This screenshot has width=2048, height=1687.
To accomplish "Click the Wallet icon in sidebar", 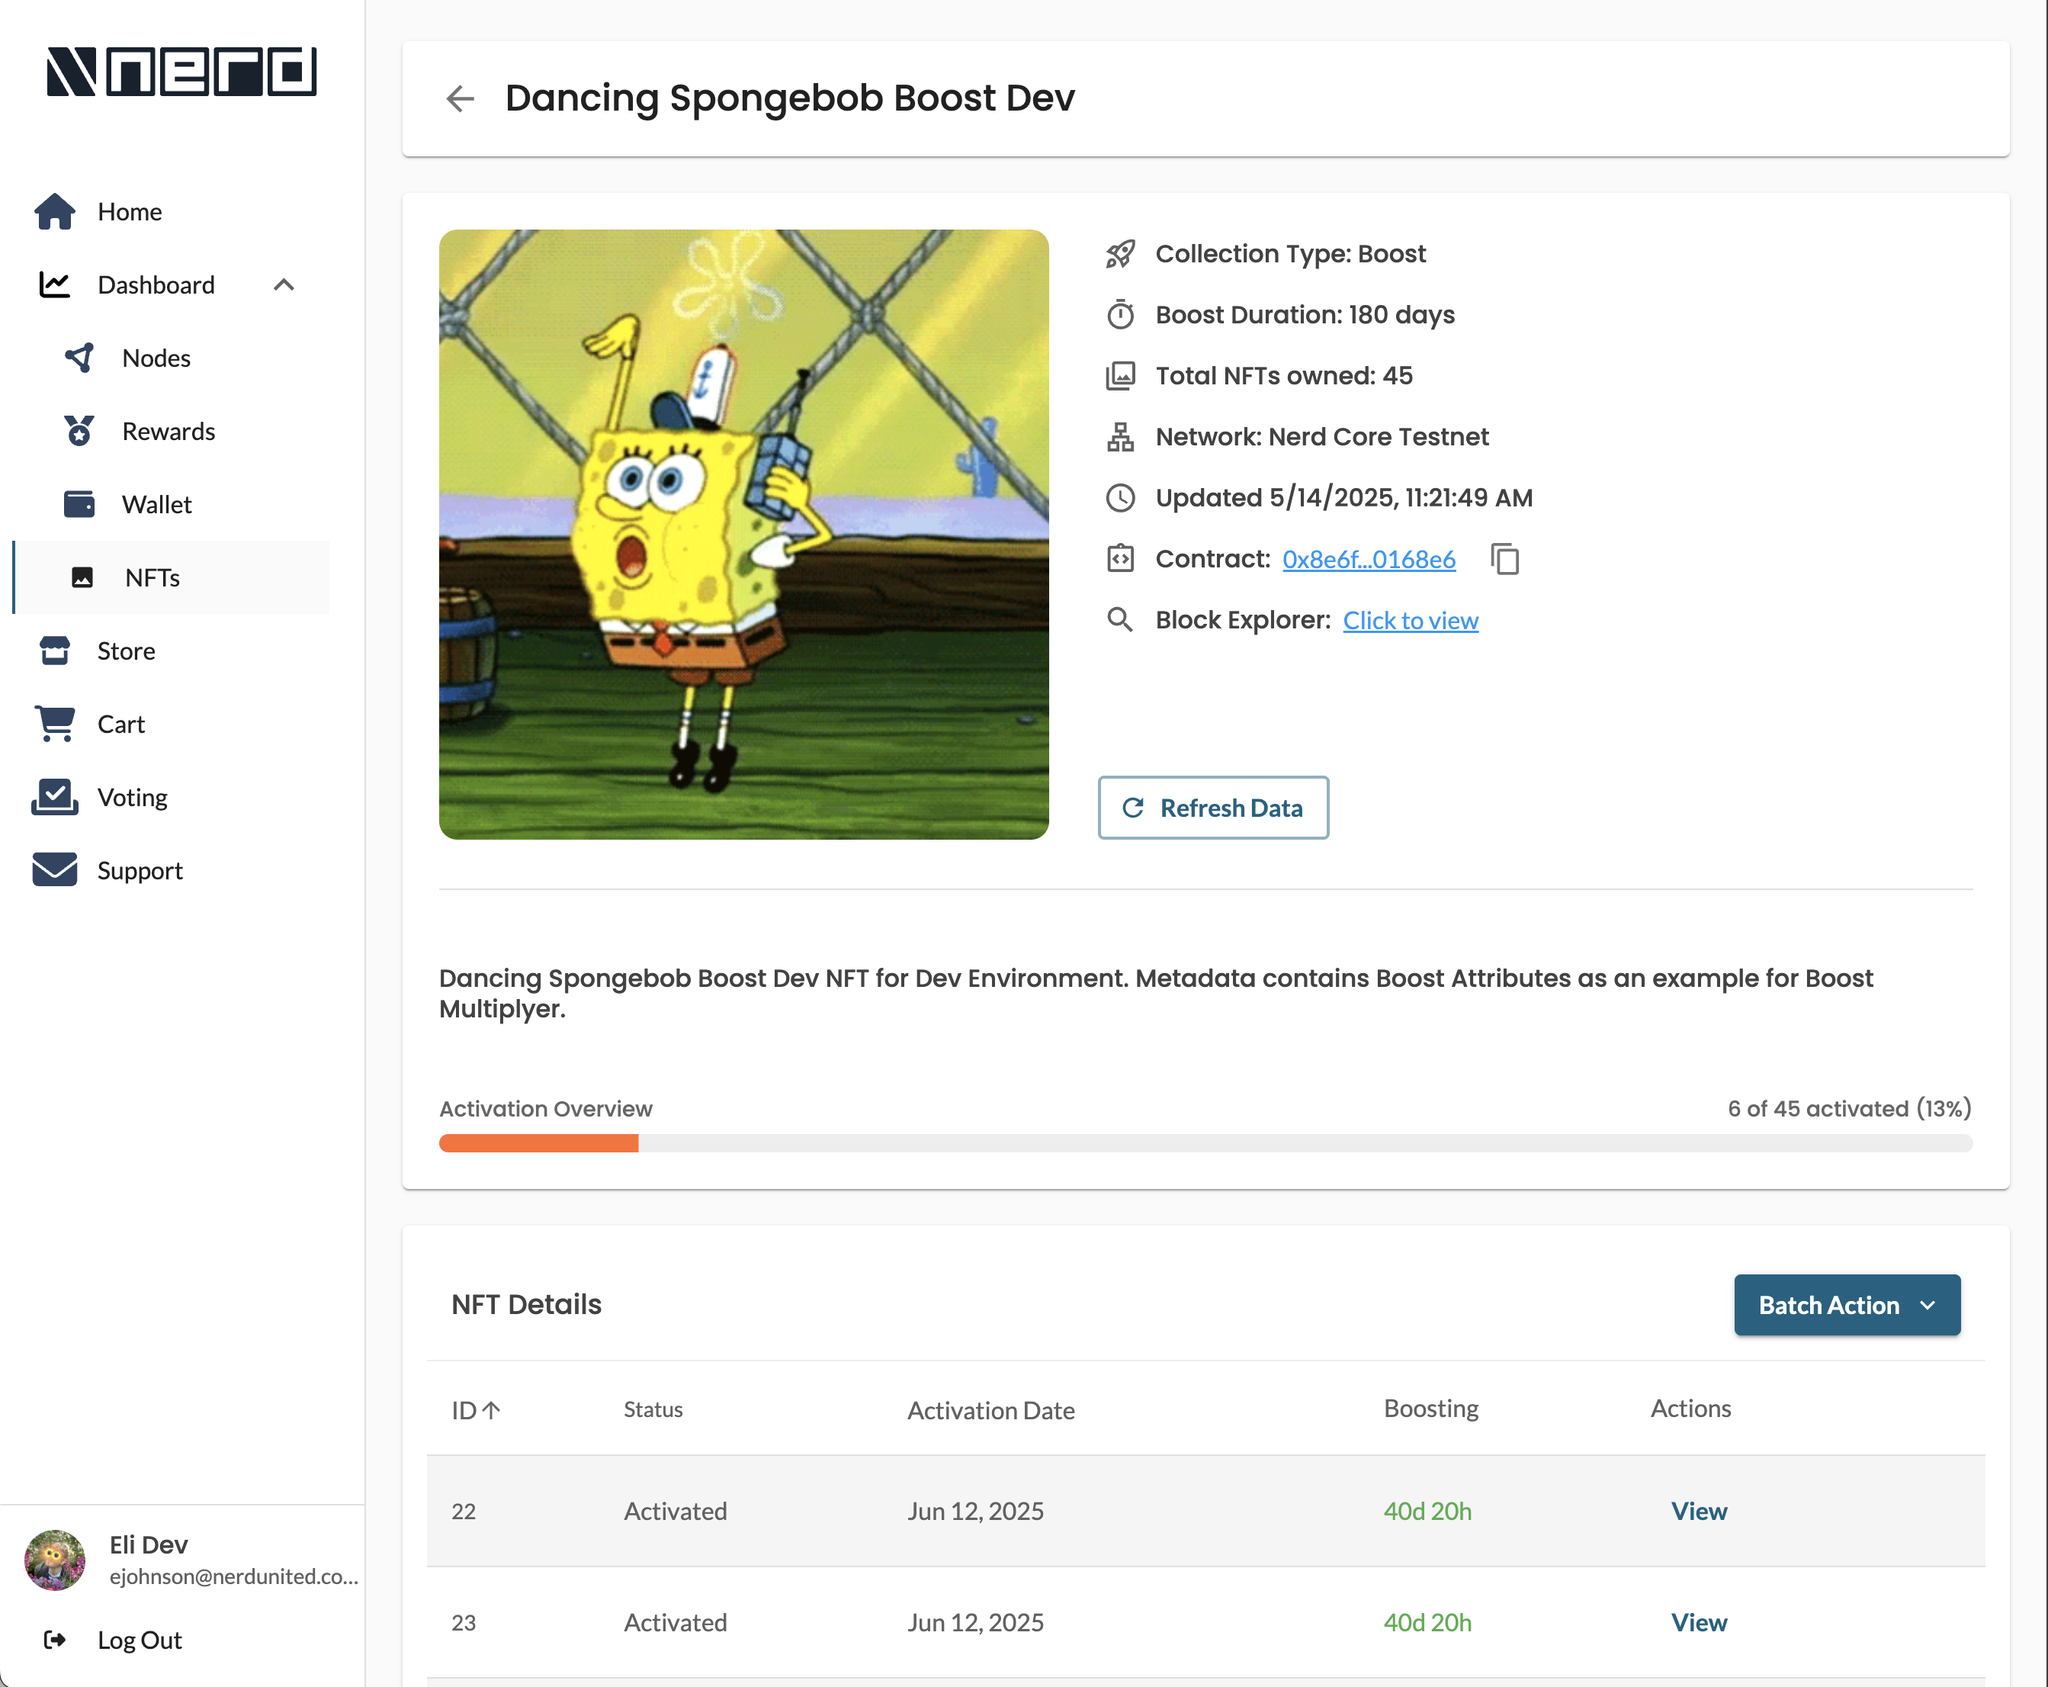I will [x=79, y=504].
